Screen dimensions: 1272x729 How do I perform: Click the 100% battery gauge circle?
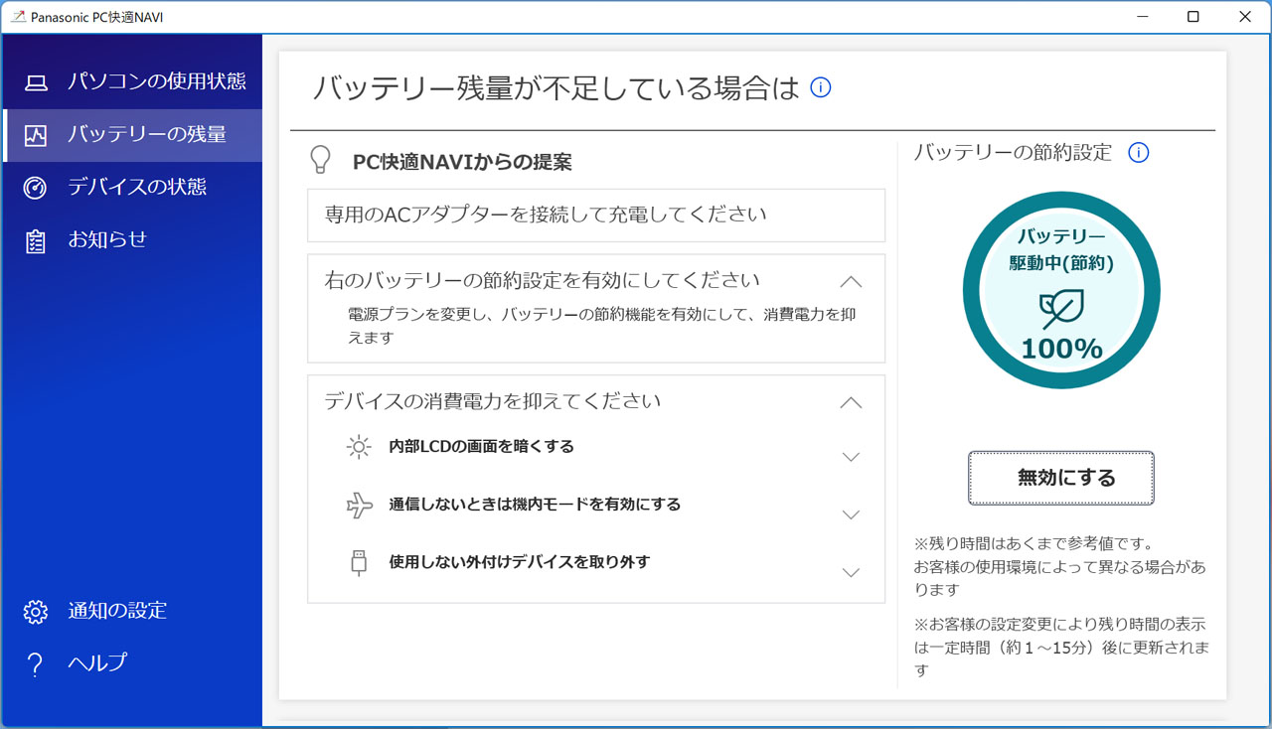1060,289
